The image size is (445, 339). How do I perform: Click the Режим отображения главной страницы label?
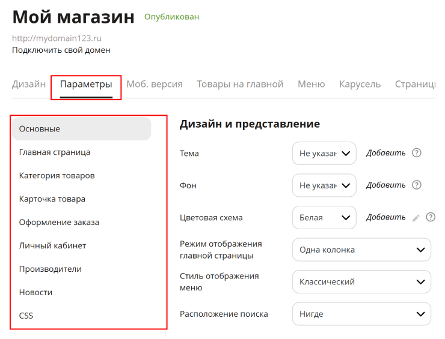(x=221, y=250)
